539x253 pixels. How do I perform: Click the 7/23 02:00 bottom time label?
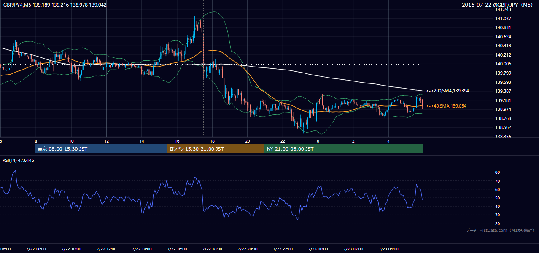pyautogui.click(x=353, y=249)
